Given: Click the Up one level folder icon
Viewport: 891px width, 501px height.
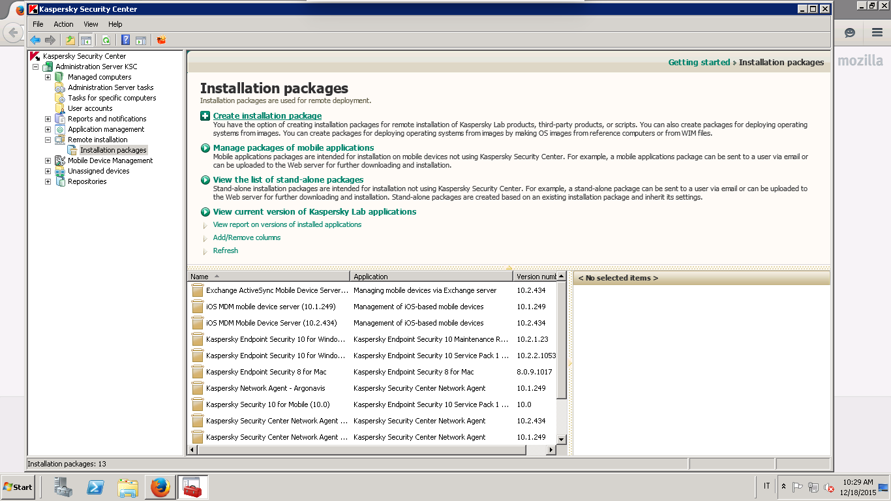Looking at the screenshot, I should pyautogui.click(x=70, y=40).
